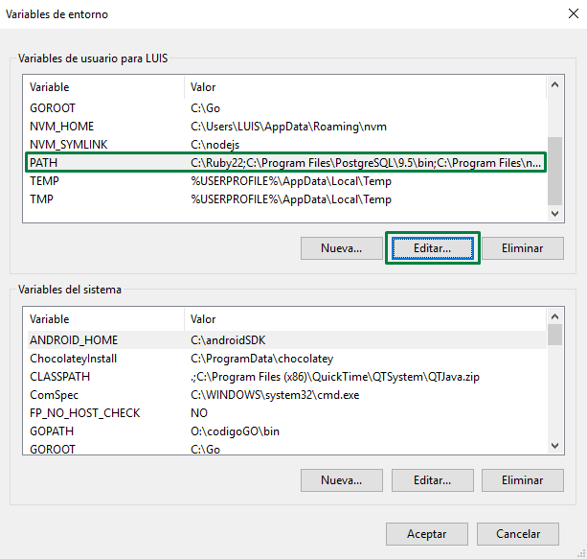Select the FP_NO_HOST_CHECK system variable
587x559 pixels.
286,413
